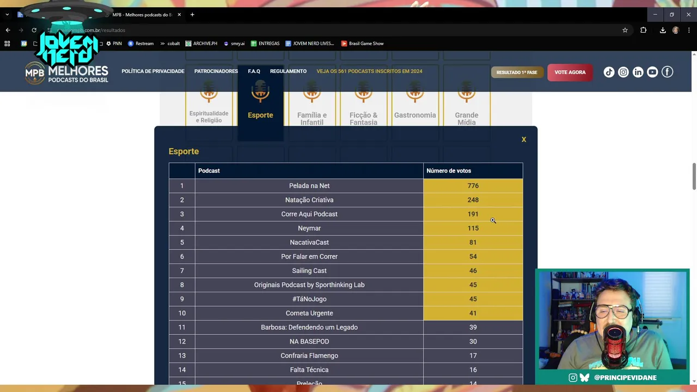Click Por Falar em Correr entry
This screenshot has width=697, height=392.
[x=309, y=256]
